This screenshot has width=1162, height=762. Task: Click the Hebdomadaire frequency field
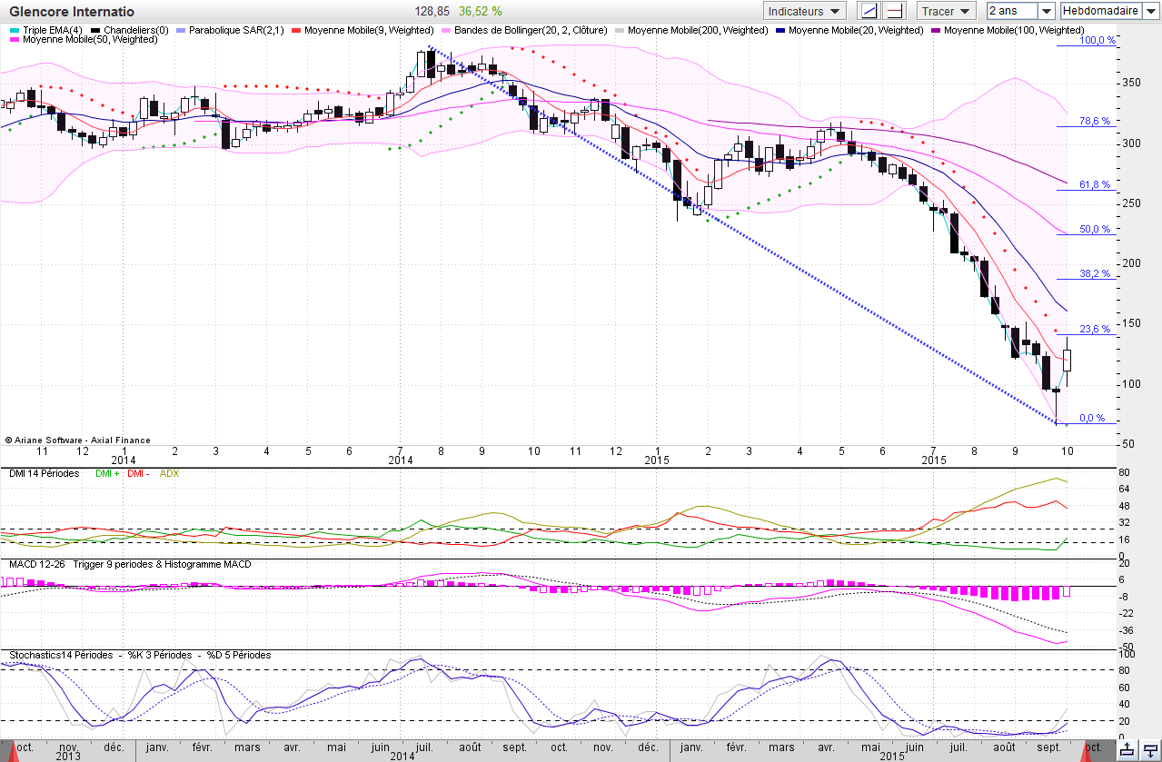tap(1099, 11)
